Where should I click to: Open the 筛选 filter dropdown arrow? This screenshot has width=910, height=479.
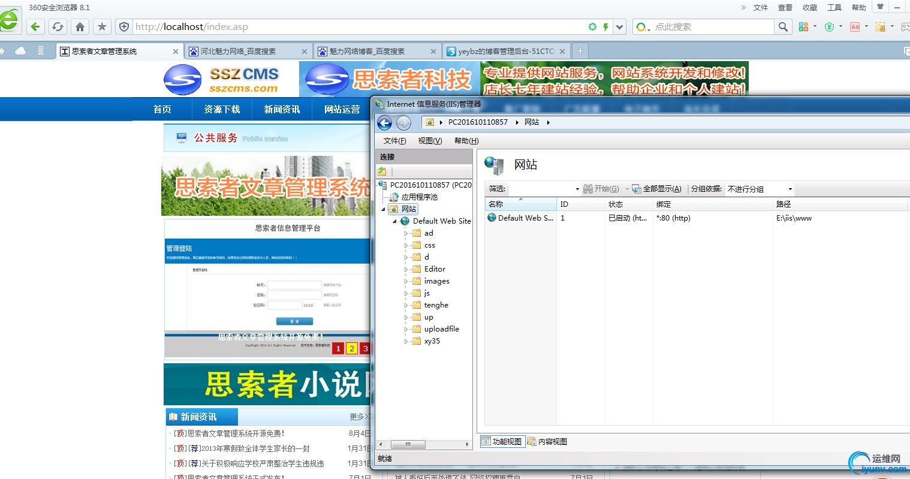click(x=577, y=189)
